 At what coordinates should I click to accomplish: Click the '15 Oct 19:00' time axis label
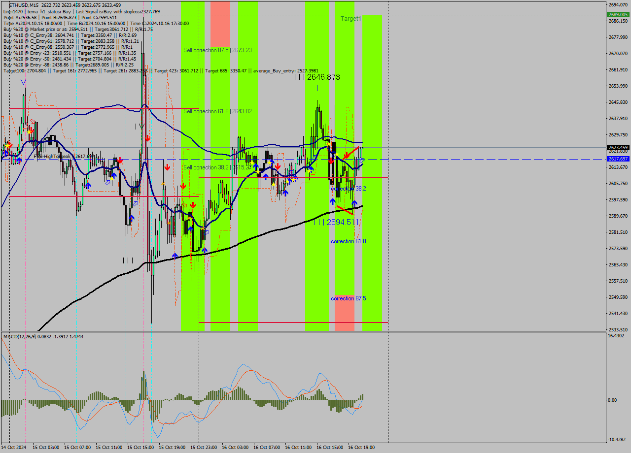point(173,448)
